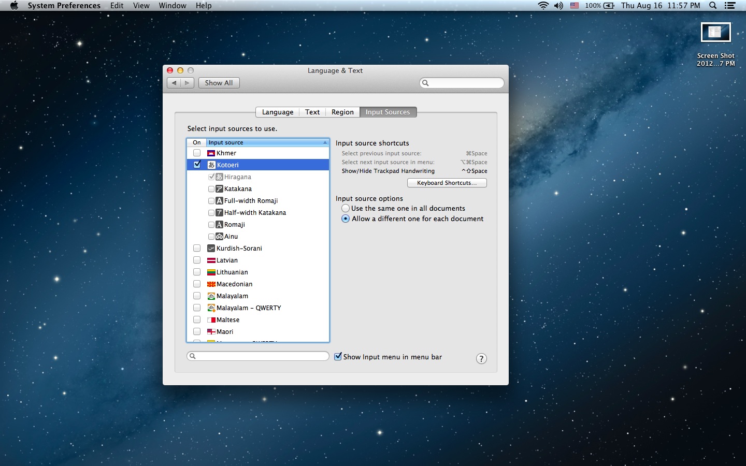Open Spotlight search in menu bar
This screenshot has width=746, height=466.
click(713, 6)
